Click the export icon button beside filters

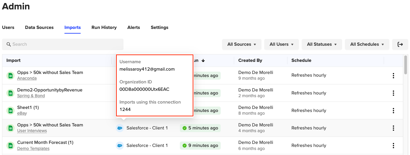coord(400,44)
